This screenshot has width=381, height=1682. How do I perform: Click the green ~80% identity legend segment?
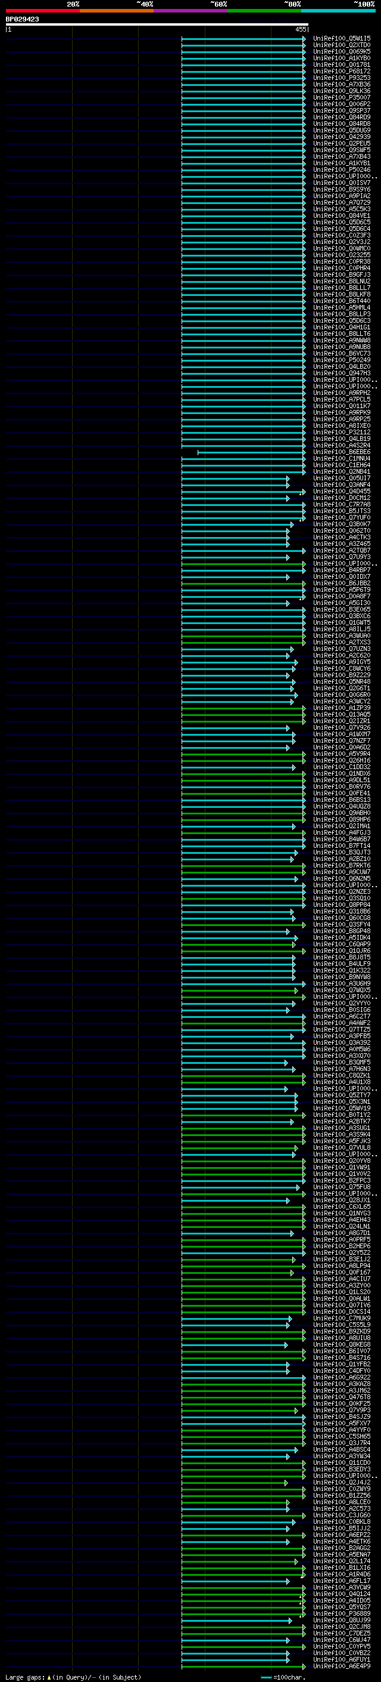coord(264,11)
